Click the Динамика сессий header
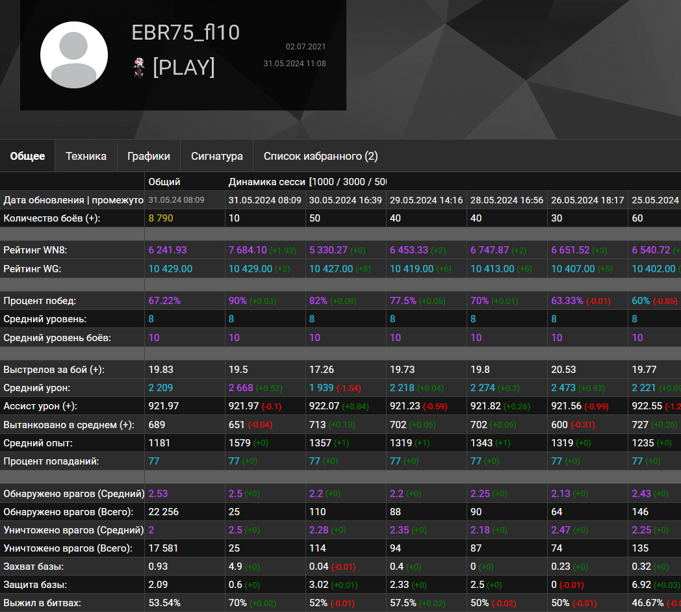 click(266, 181)
